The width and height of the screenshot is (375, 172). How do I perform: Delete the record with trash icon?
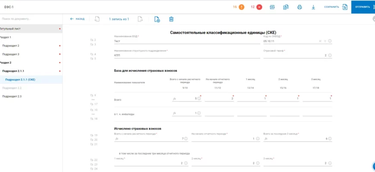(171, 19)
